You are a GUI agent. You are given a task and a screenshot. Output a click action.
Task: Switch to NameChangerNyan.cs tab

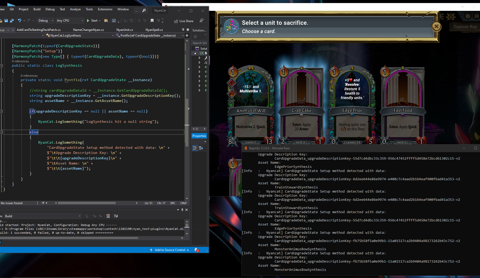88,30
